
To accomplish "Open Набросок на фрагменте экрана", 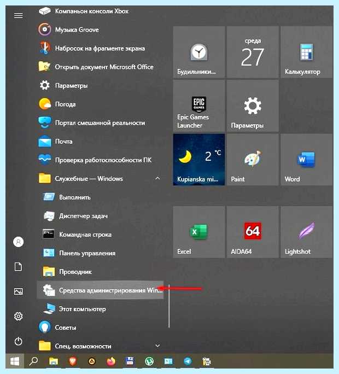I will click(100, 48).
